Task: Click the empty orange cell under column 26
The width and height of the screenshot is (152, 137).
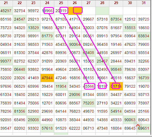Action: 75,11
